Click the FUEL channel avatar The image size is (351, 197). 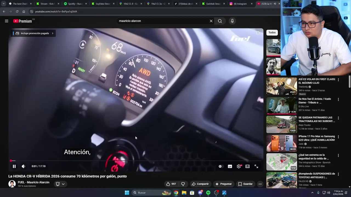point(12,184)
